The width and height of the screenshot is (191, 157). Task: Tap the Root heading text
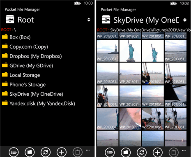click(25, 20)
